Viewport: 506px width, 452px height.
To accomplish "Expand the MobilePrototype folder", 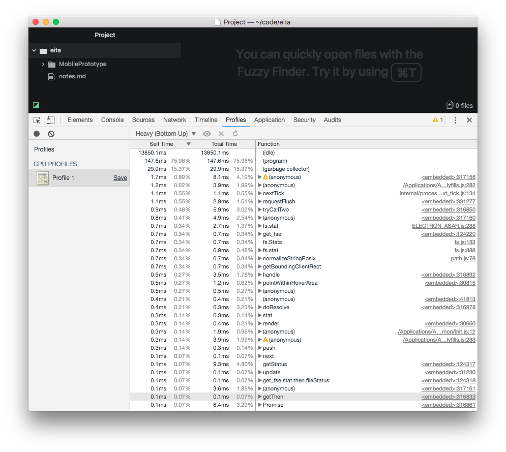I will pyautogui.click(x=43, y=64).
